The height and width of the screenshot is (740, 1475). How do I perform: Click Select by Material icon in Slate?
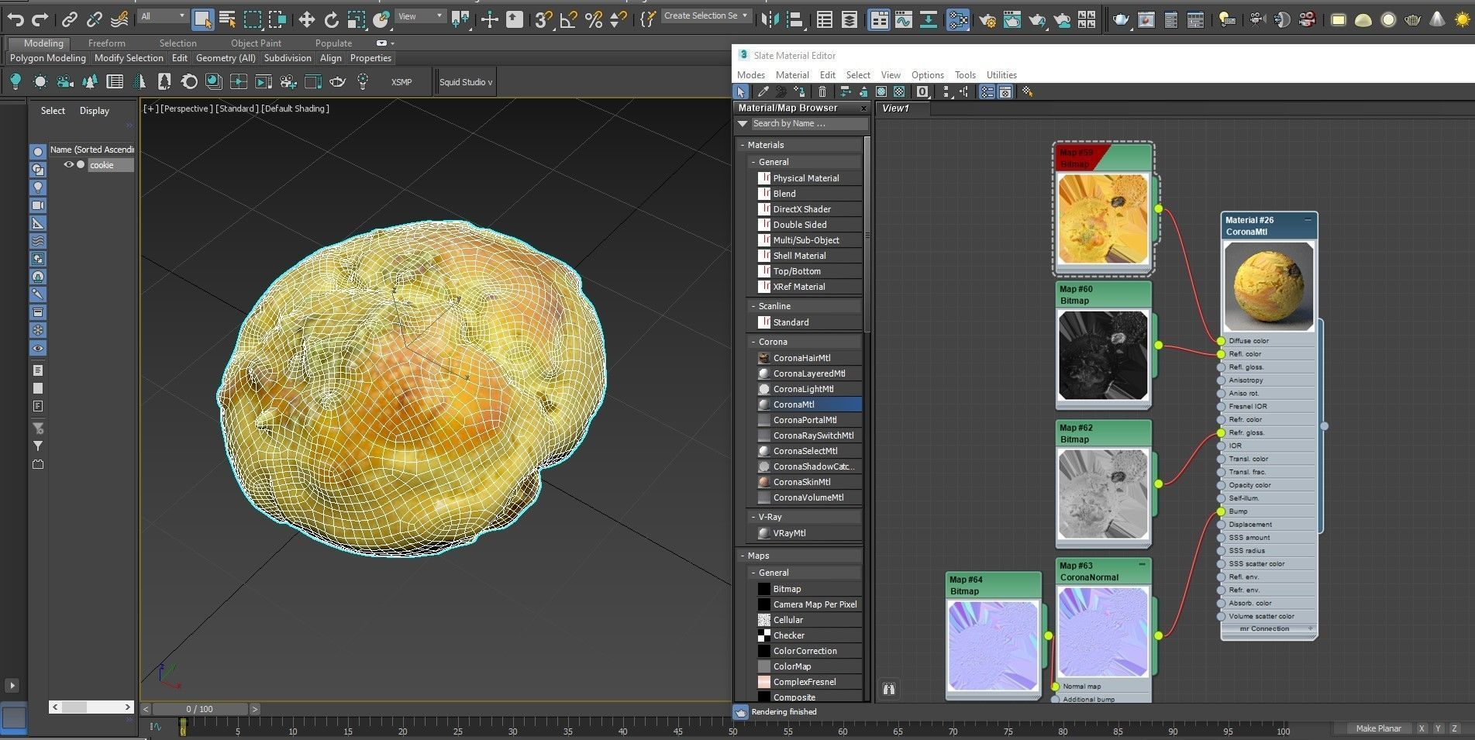tap(1027, 91)
